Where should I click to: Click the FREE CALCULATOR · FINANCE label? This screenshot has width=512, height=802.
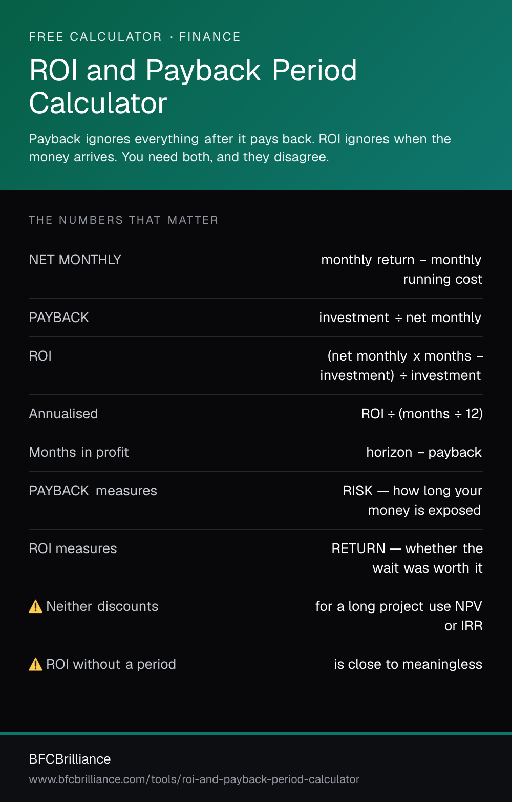coord(135,37)
